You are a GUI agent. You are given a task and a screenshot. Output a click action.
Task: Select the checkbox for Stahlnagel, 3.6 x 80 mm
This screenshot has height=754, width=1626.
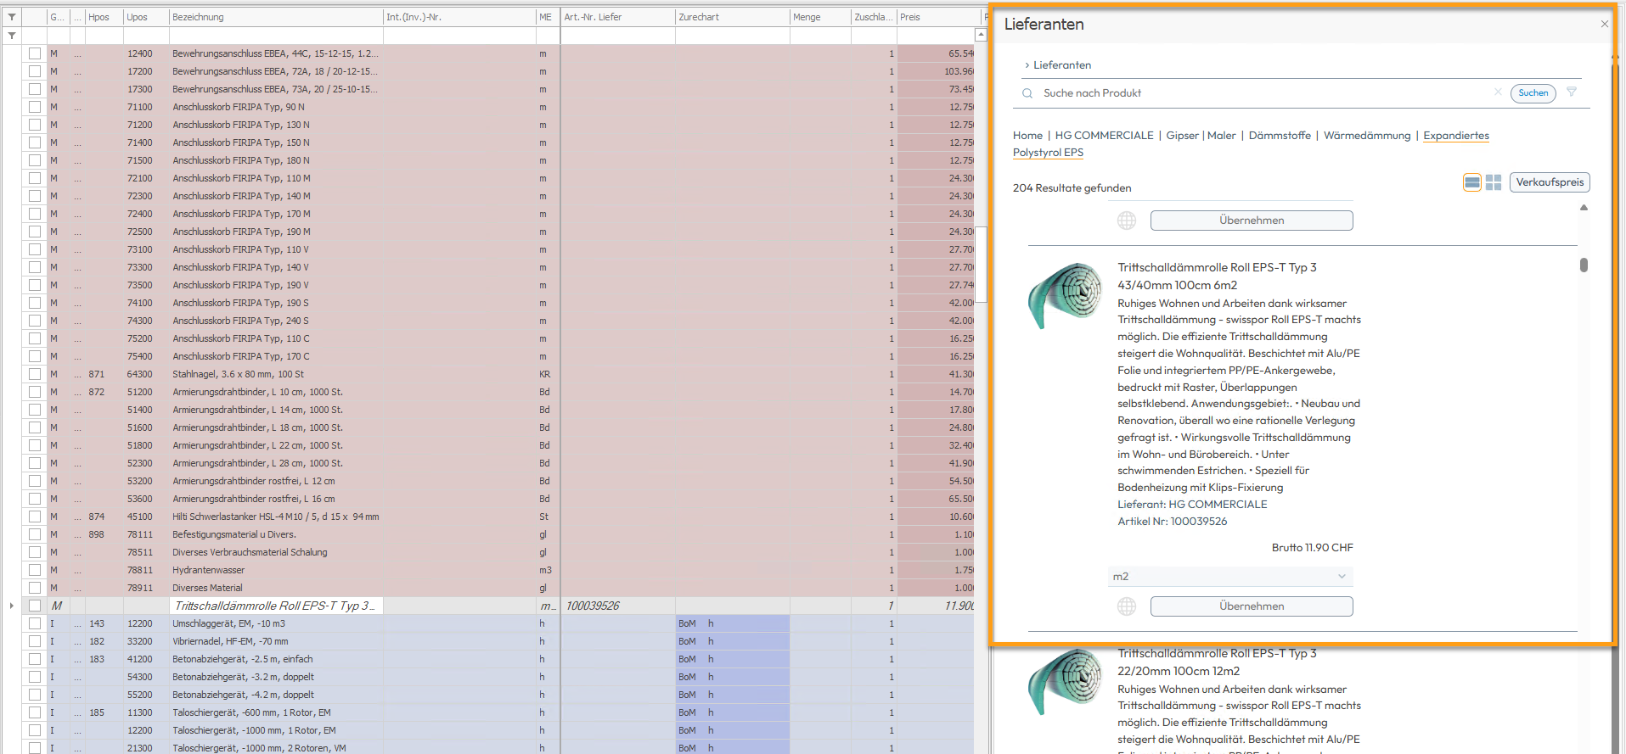tap(35, 374)
